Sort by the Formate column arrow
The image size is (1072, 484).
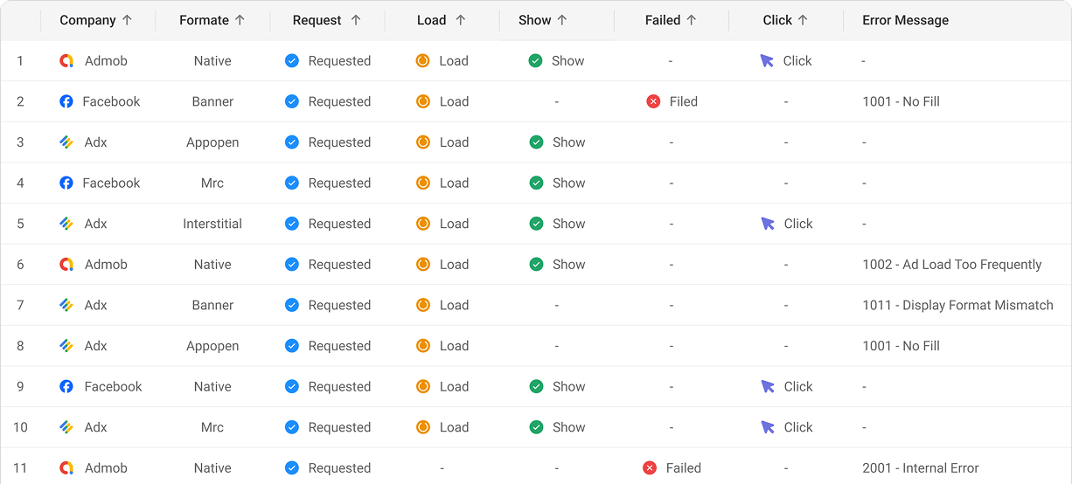click(240, 20)
